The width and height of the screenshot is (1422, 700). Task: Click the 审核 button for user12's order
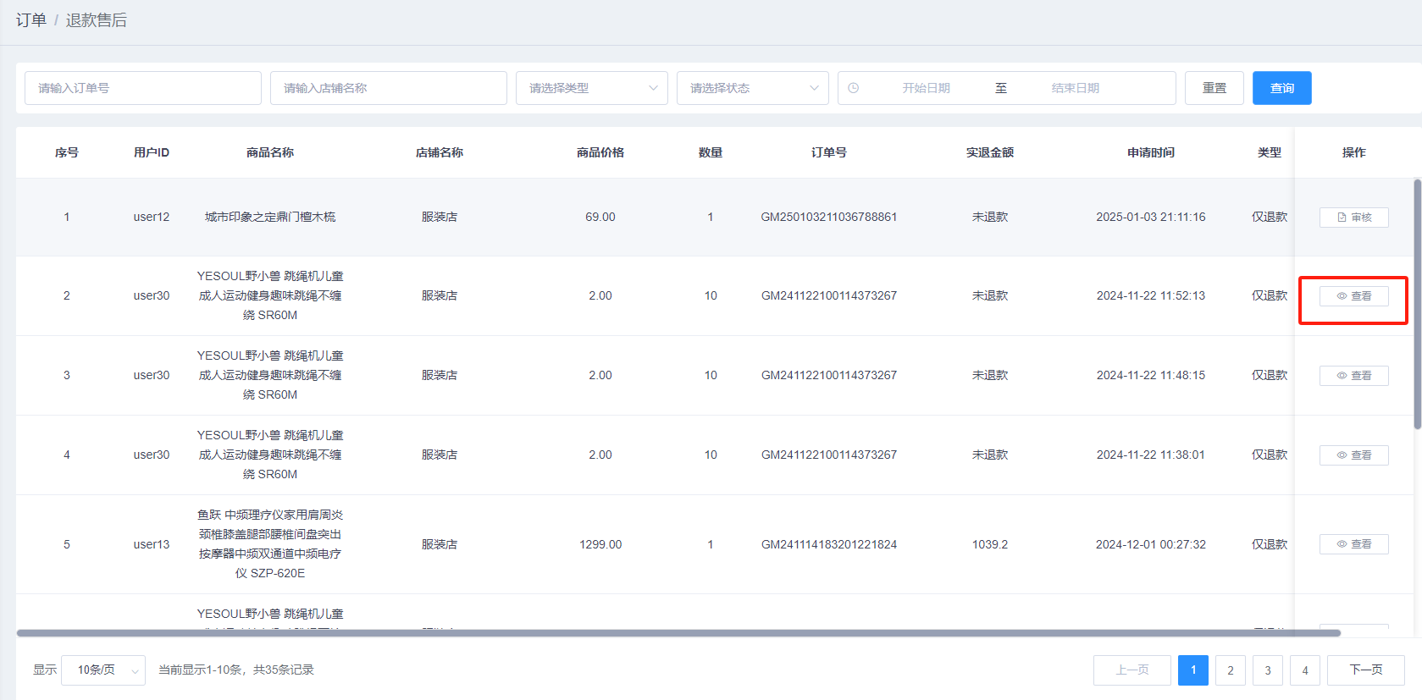[1353, 218]
